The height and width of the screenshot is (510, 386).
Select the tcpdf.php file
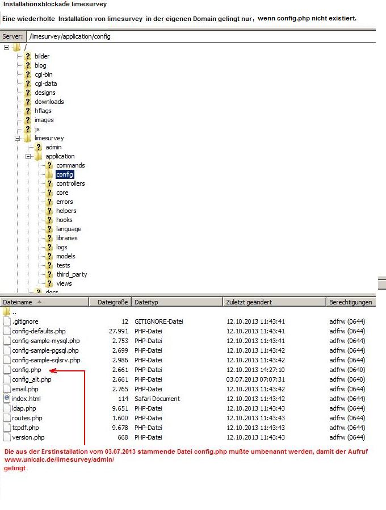click(x=26, y=428)
